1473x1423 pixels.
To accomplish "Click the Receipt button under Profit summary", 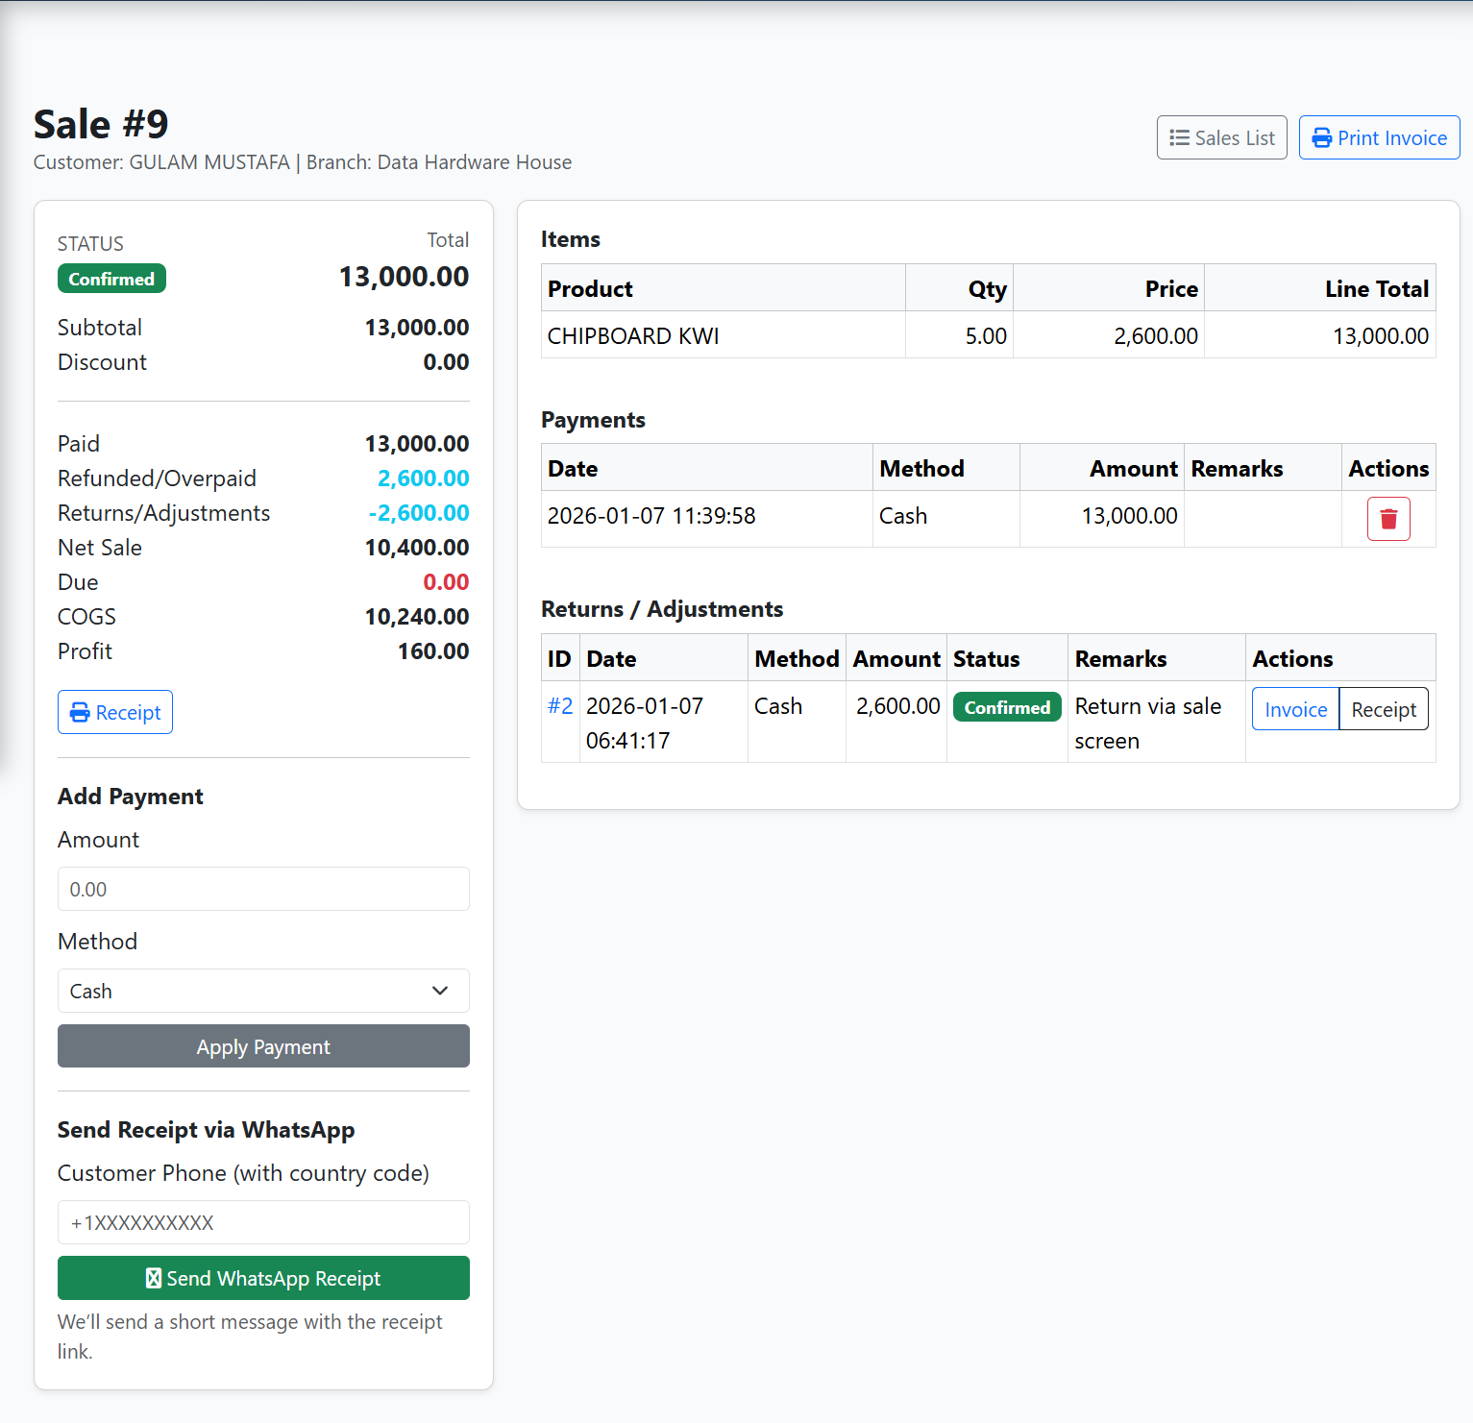I will 114,712.
